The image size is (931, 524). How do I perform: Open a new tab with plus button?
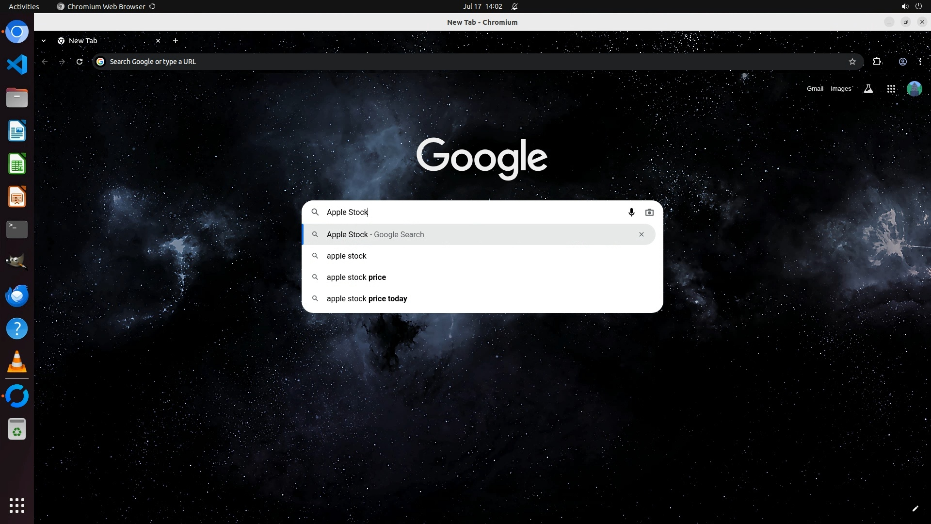[176, 41]
